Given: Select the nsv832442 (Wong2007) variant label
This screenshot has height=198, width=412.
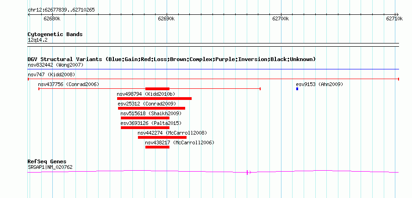Looking at the screenshot, I should coord(56,65).
